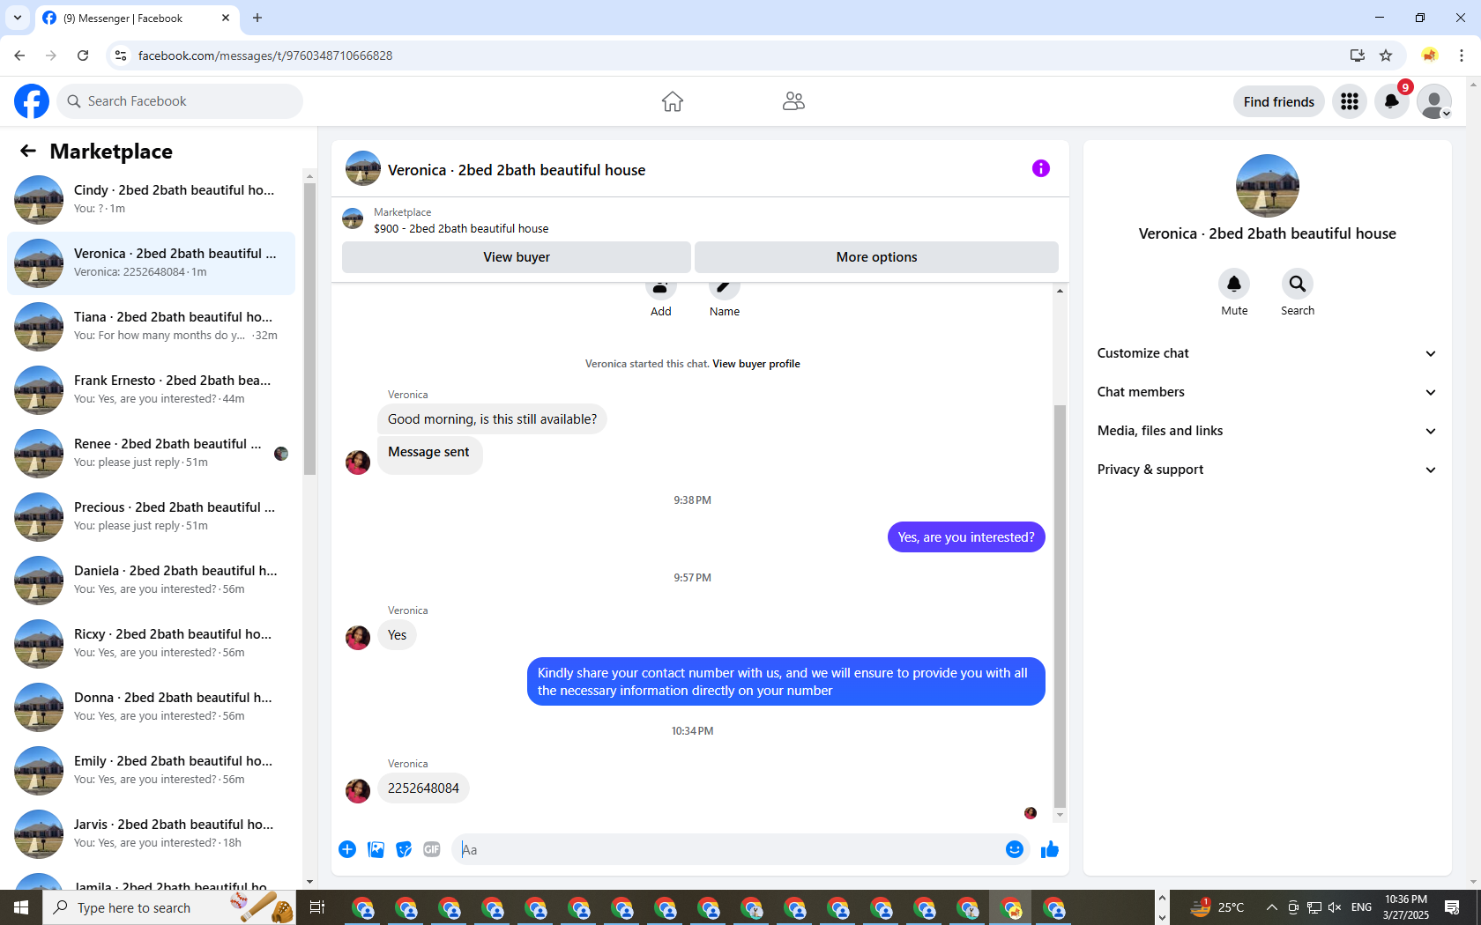The height and width of the screenshot is (925, 1481).
Task: Expand Privacy & support section
Action: point(1267,470)
